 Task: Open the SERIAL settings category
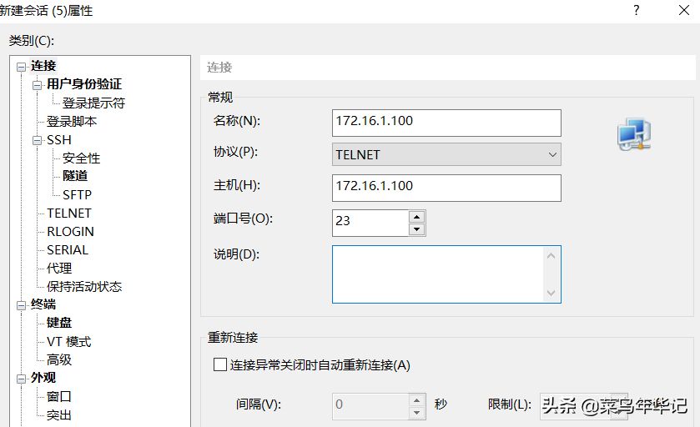[x=67, y=249]
